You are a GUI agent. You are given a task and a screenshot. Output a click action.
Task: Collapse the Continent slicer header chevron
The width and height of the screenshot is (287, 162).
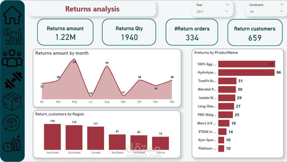pos(282,4)
